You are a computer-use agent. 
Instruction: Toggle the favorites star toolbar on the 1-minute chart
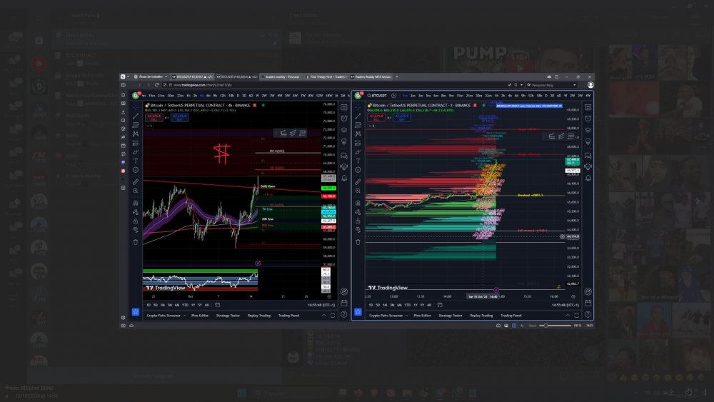(358, 312)
